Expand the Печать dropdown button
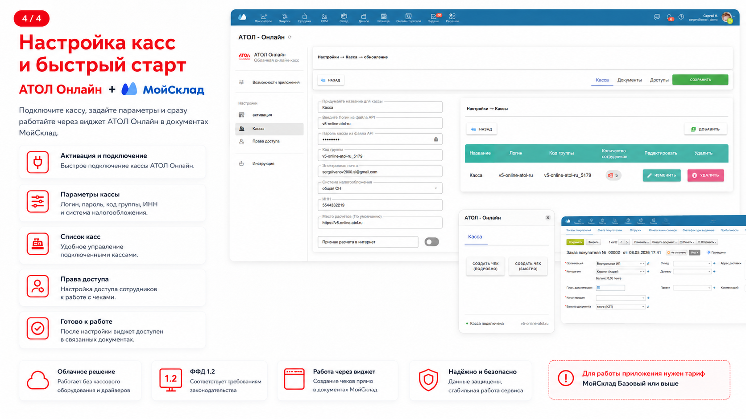Screen dimensions: 746x419 coord(687,242)
